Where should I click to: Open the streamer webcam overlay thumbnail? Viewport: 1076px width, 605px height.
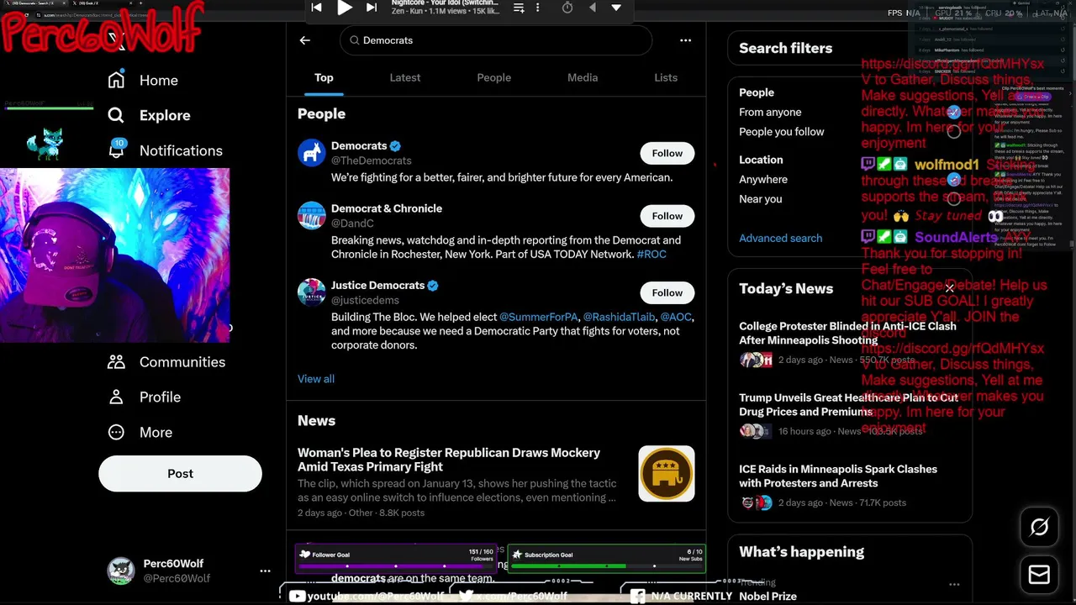click(x=114, y=255)
